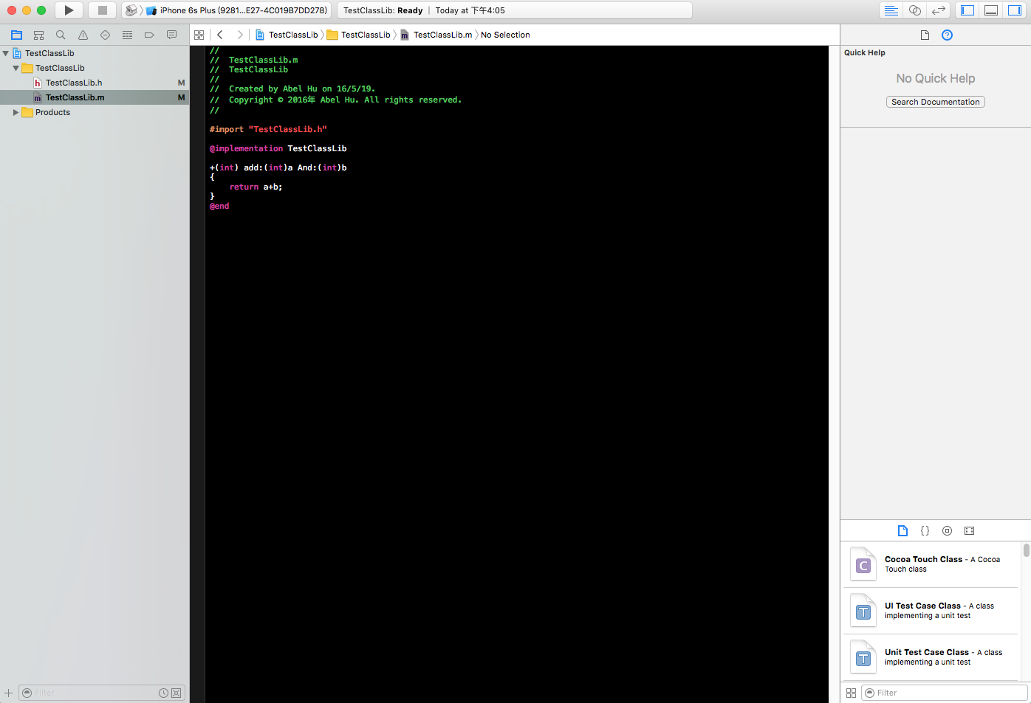Show the File Template library
The height and width of the screenshot is (703, 1031).
pyautogui.click(x=902, y=530)
